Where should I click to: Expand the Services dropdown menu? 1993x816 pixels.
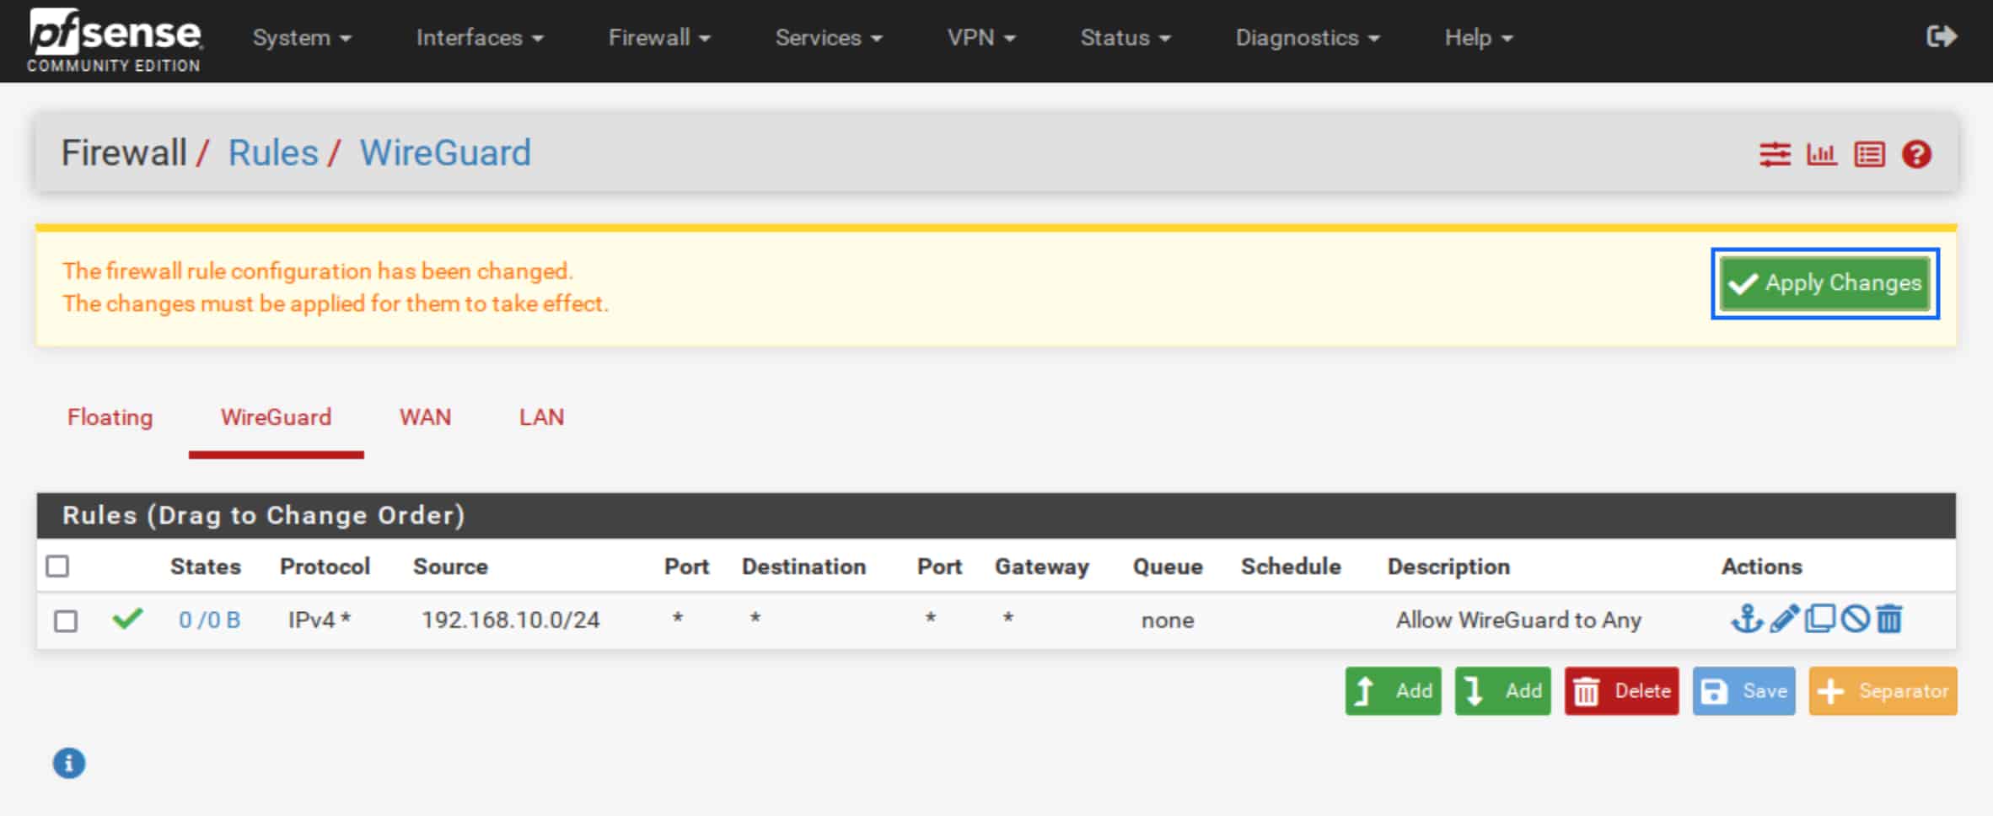(x=829, y=38)
